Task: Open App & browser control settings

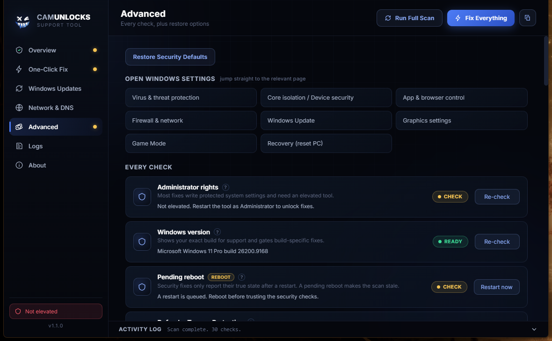Action: (x=462, y=97)
